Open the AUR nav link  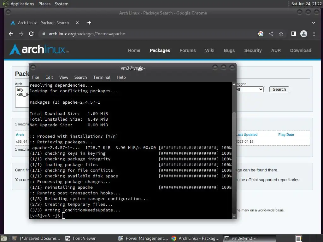point(276,50)
